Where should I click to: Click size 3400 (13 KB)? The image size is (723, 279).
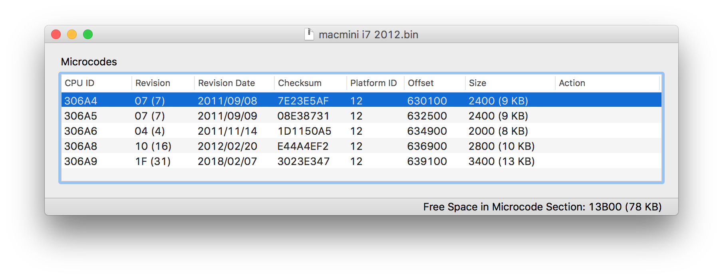501,161
